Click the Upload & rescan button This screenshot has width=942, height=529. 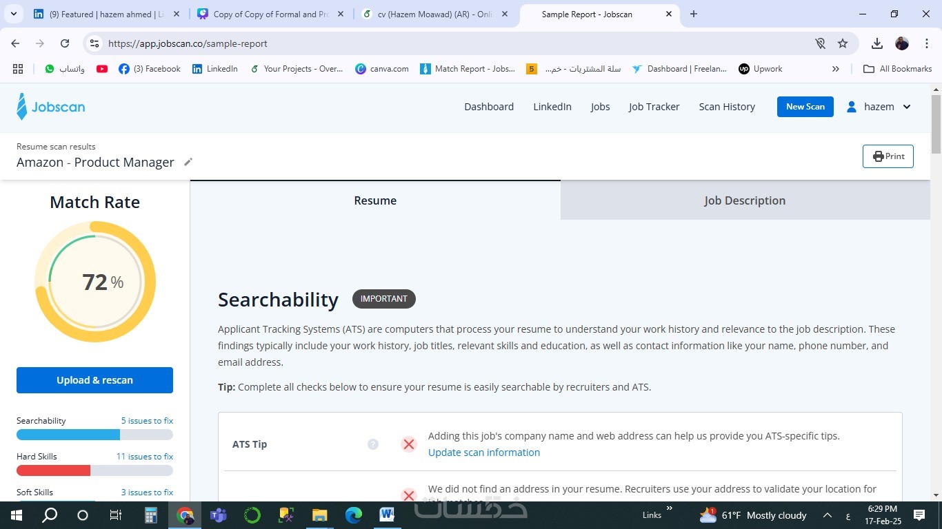[94, 380]
